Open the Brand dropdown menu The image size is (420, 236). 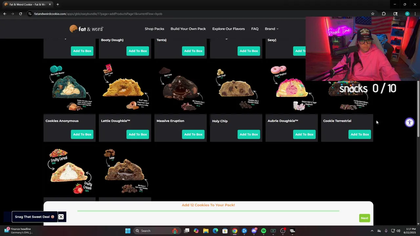[272, 29]
